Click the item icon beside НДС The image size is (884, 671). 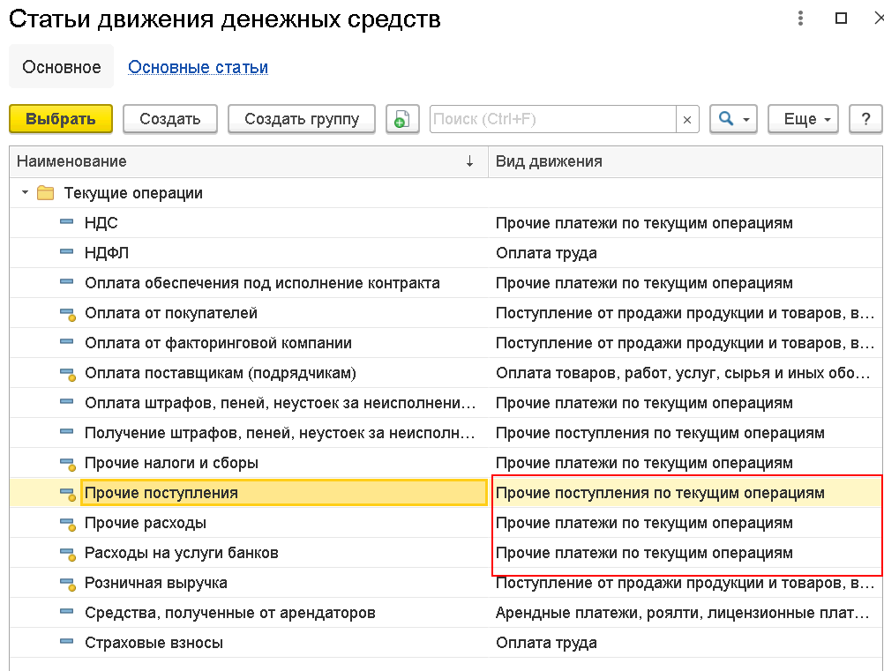click(x=66, y=222)
